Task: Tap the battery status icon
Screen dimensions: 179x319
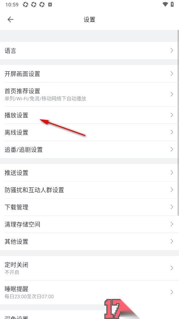Action: point(172,4)
